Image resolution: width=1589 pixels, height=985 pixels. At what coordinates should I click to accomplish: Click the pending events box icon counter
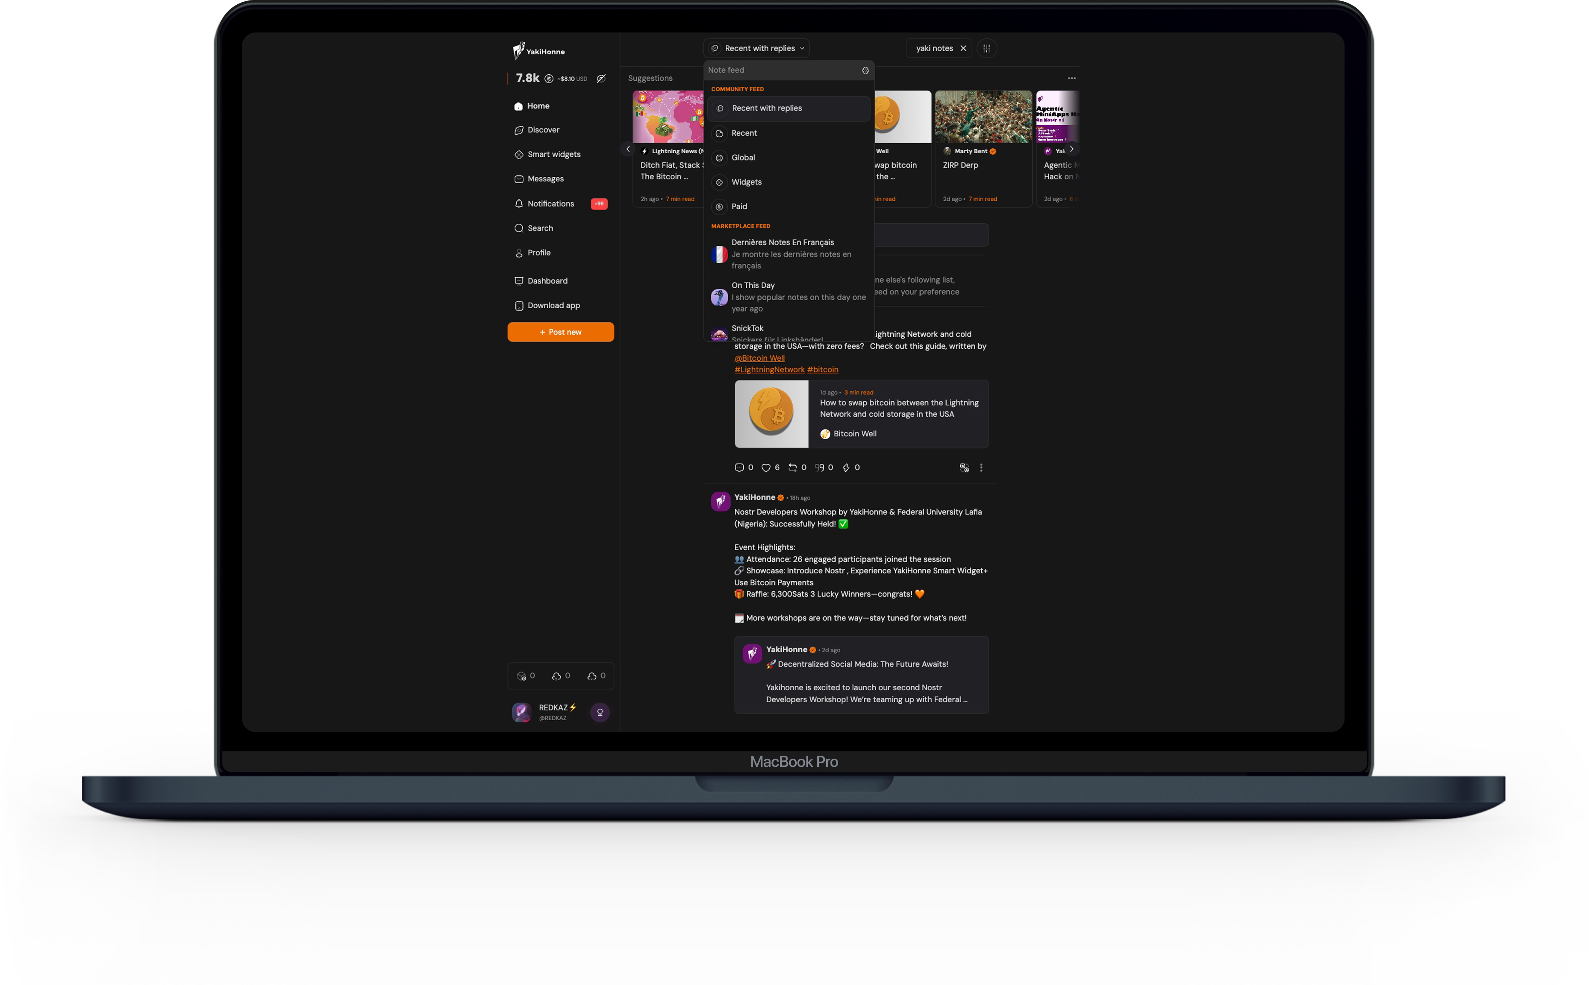(526, 676)
